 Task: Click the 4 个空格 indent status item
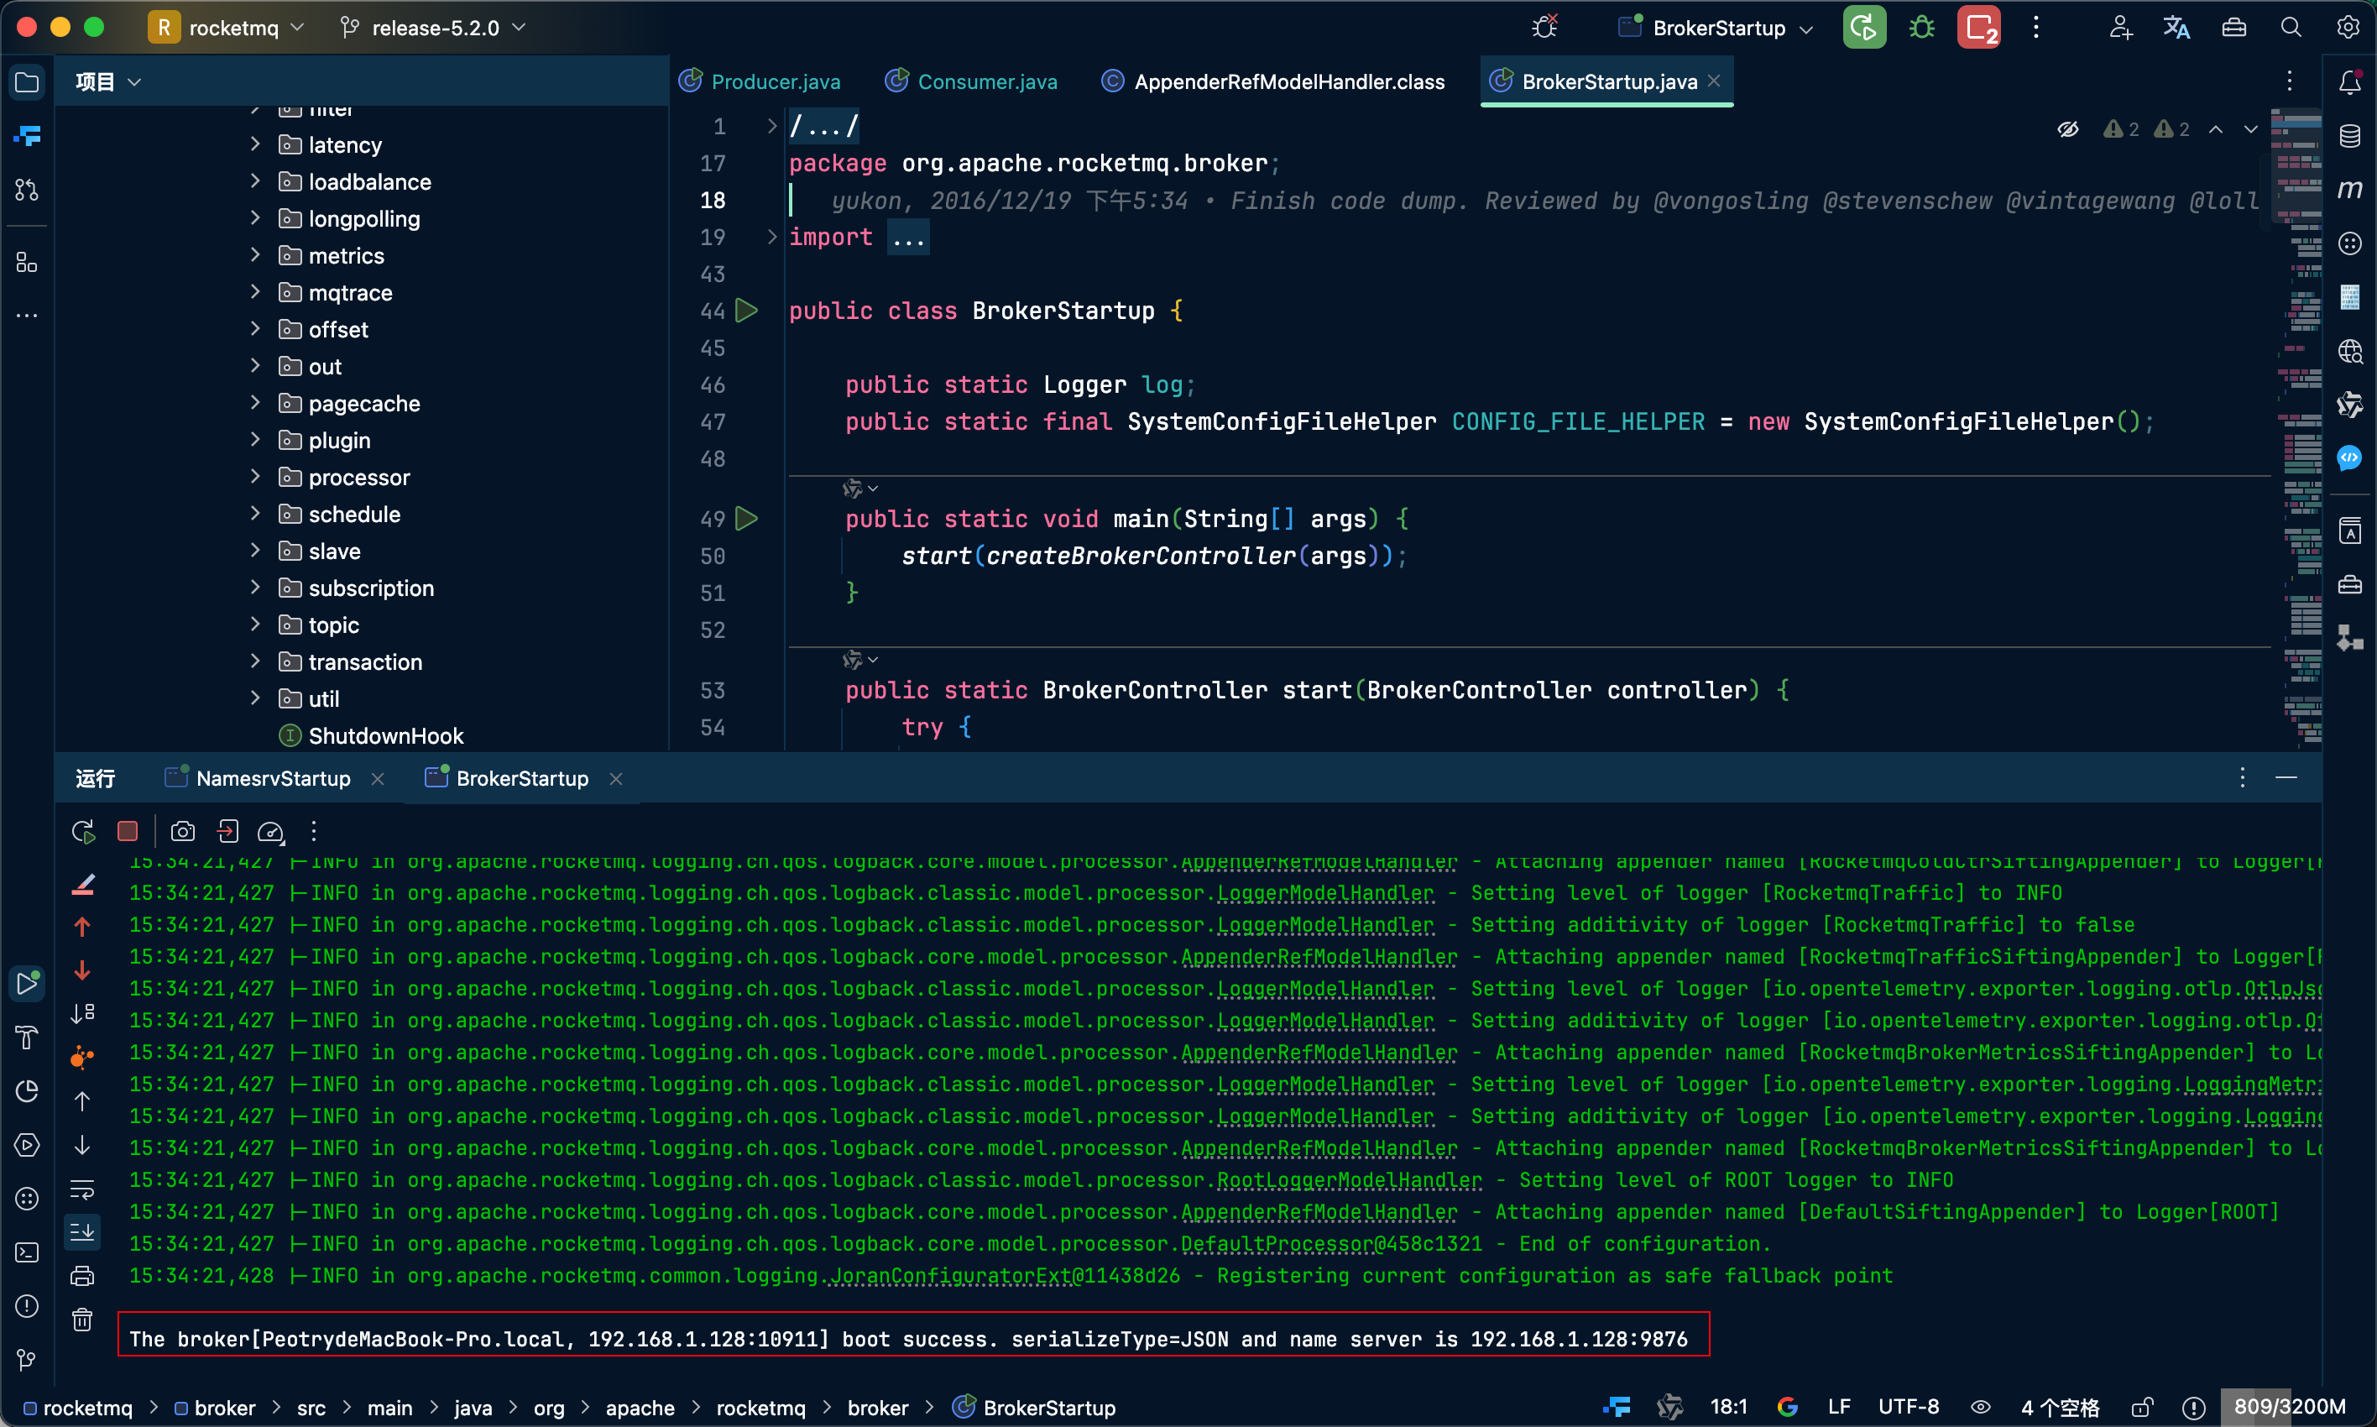coord(2060,1408)
